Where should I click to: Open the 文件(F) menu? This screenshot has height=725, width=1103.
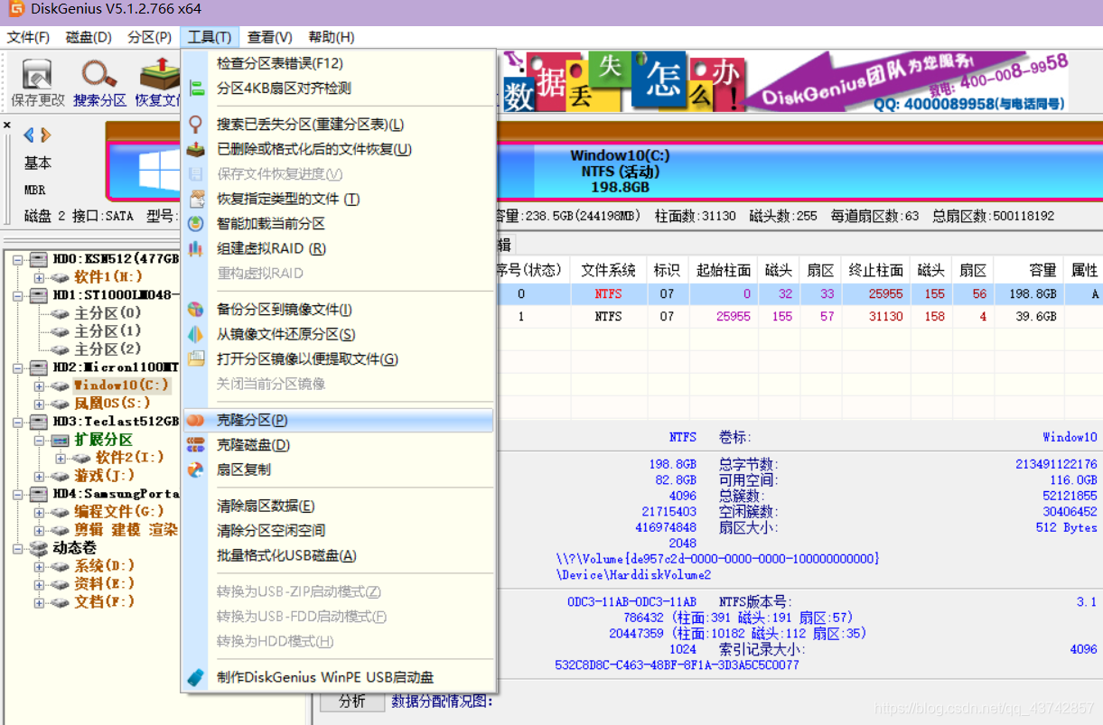point(28,37)
